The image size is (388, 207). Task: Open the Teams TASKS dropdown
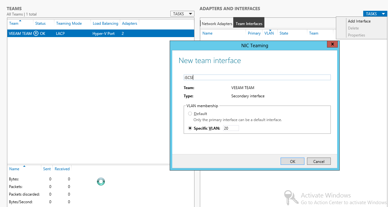(182, 14)
